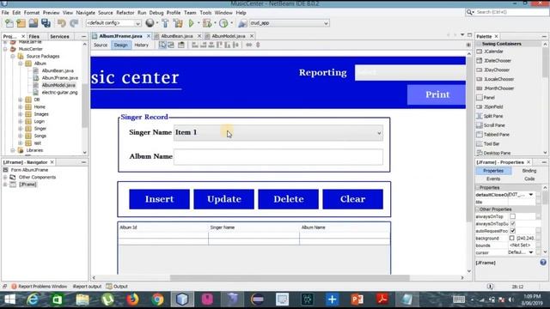Click the Preview Design icon
Screen dimensions: 550x309
[x=181, y=45]
